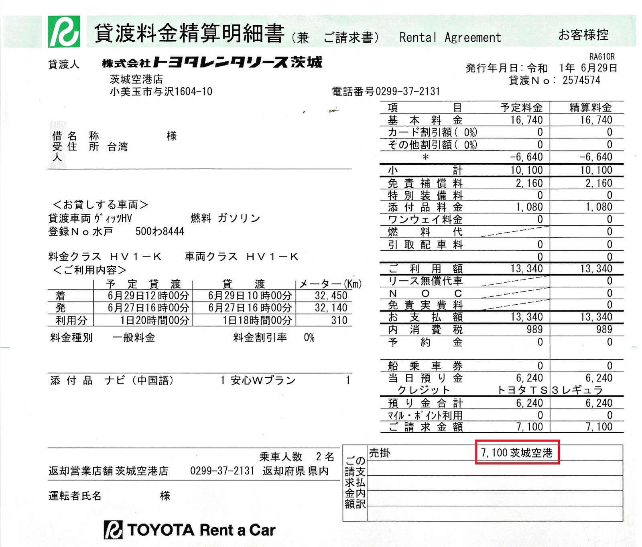Viewport: 642px width, 547px height.
Task: Click the 予定料金 column header
Action: 522,107
